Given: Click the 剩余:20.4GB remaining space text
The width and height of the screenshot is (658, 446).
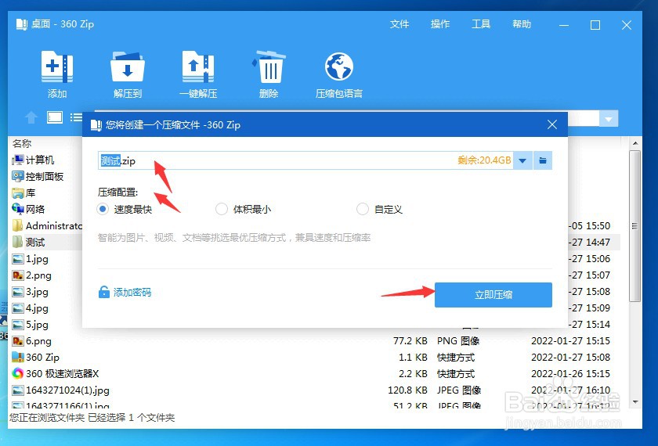Looking at the screenshot, I should (x=484, y=160).
